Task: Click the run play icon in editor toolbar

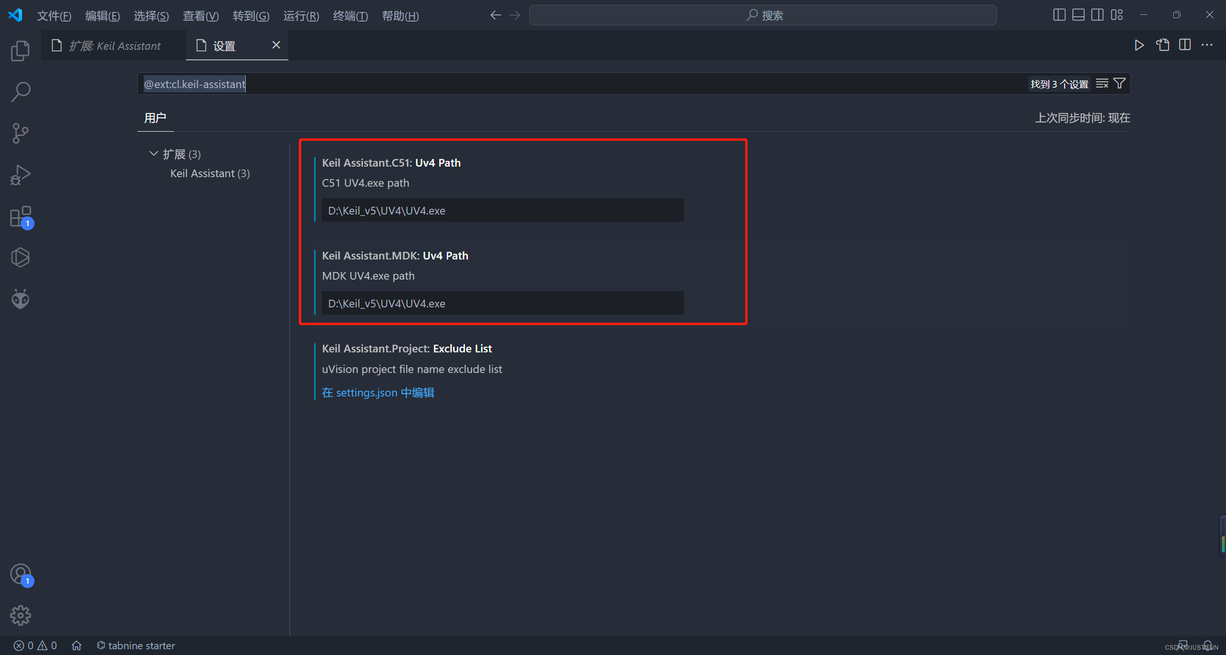Action: [1139, 45]
